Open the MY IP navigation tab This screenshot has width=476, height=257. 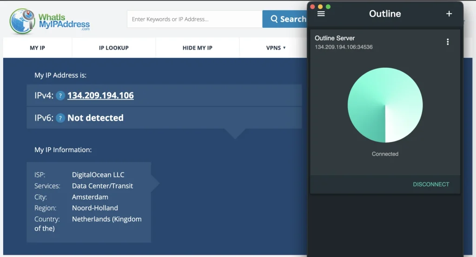[x=37, y=48]
